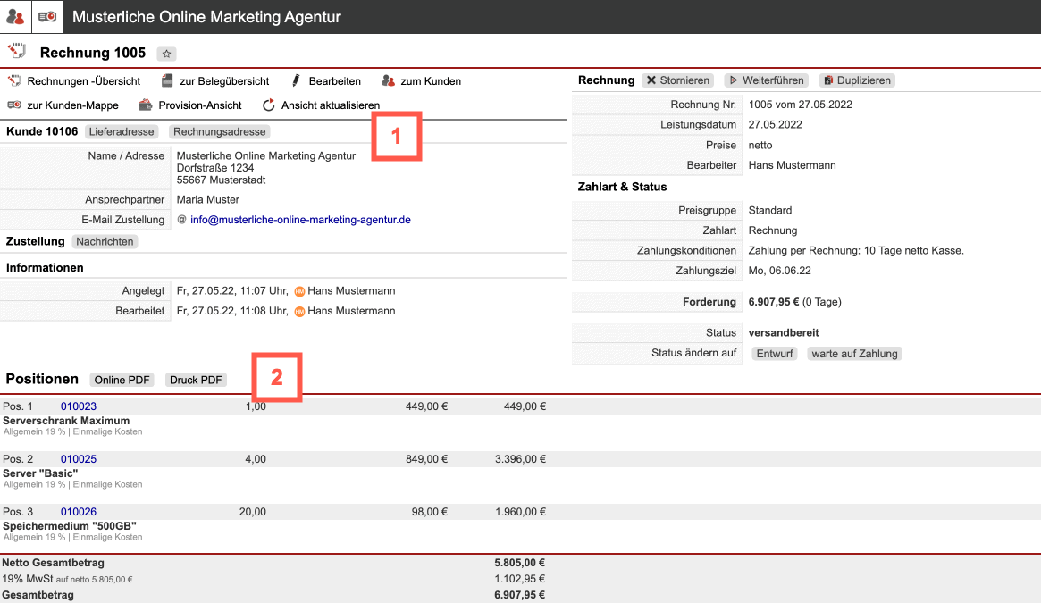Show the Provision-Ansicht
The width and height of the screenshot is (1041, 603).
point(199,105)
